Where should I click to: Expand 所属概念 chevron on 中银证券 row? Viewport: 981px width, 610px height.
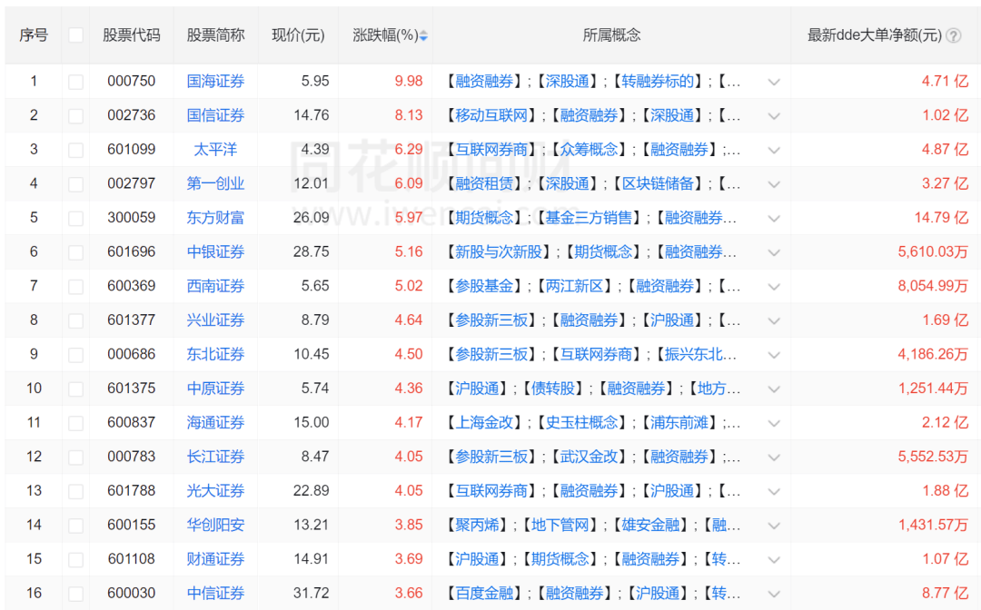[774, 251]
